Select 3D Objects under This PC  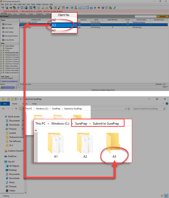12,166
